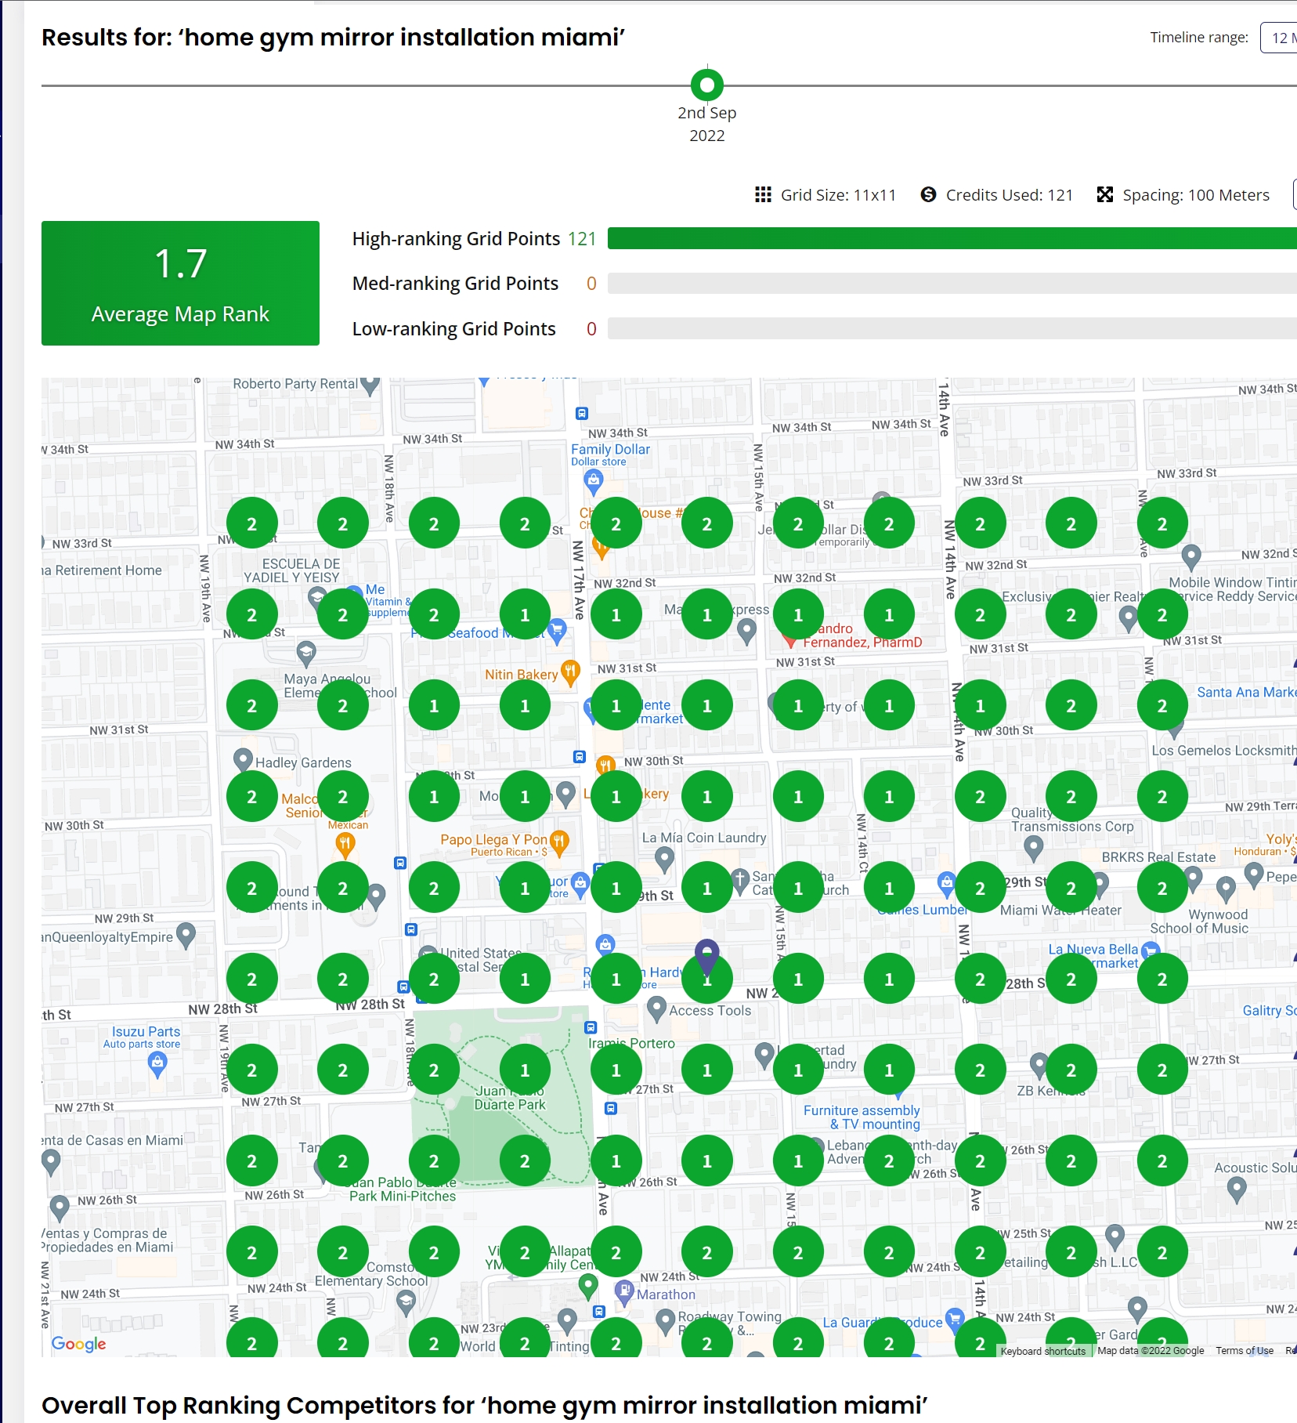Click the Los Gemelos Locksmith map label
1297x1423 pixels.
coord(1223,751)
